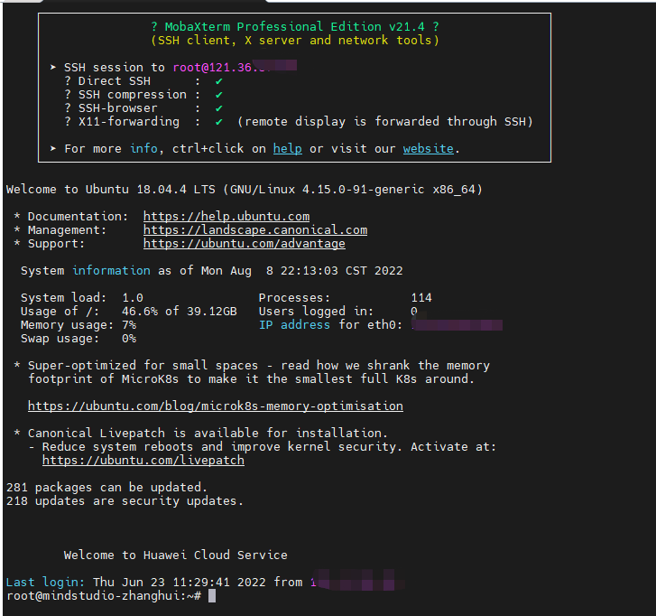Click the System load value 1.0
Screen dimensions: 656x616
point(133,298)
